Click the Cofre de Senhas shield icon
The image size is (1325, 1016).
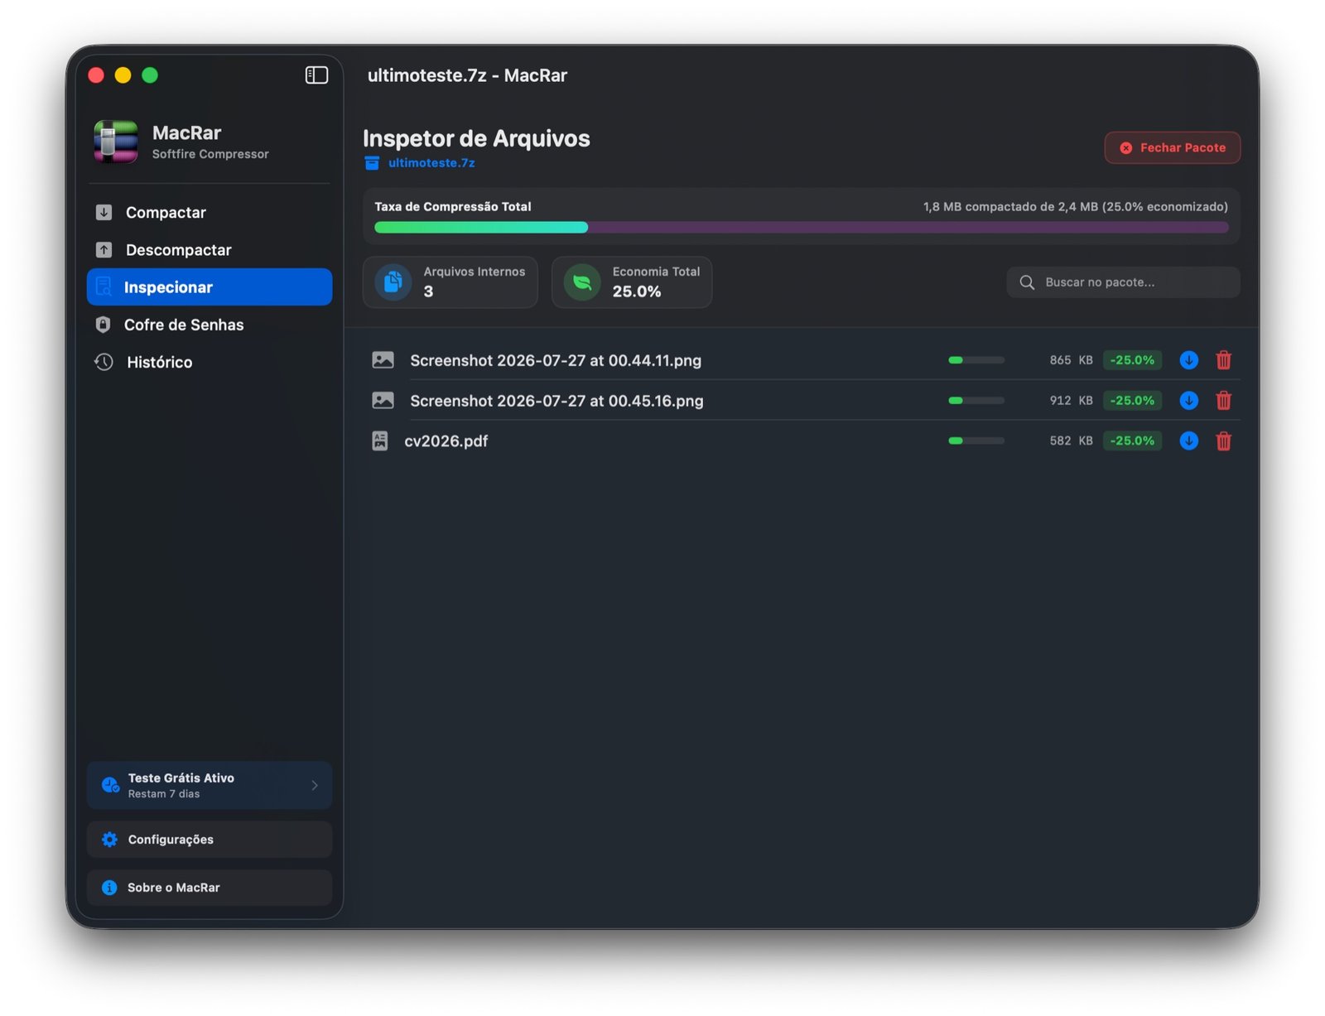pos(103,325)
